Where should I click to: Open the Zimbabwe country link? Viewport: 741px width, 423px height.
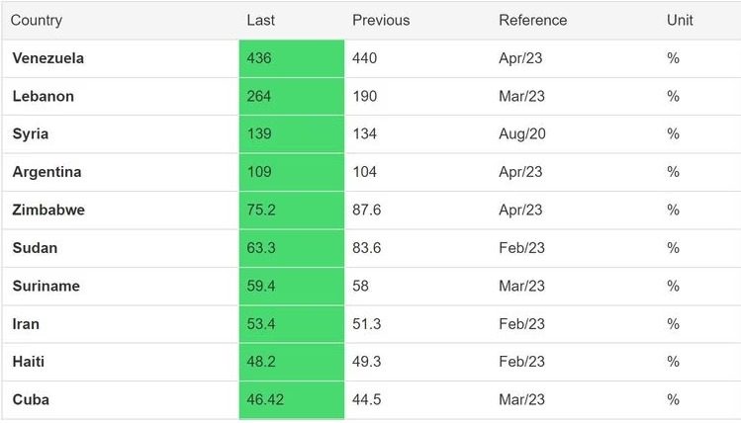coord(48,210)
